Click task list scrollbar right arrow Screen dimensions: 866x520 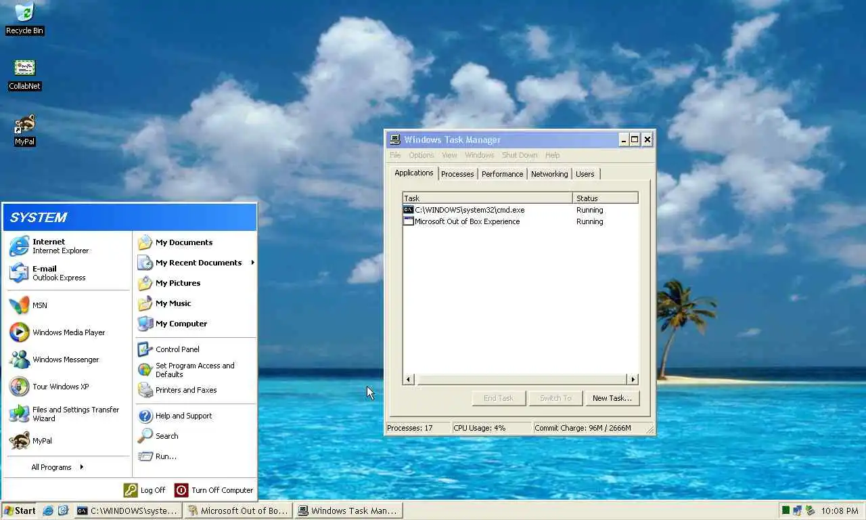point(633,379)
